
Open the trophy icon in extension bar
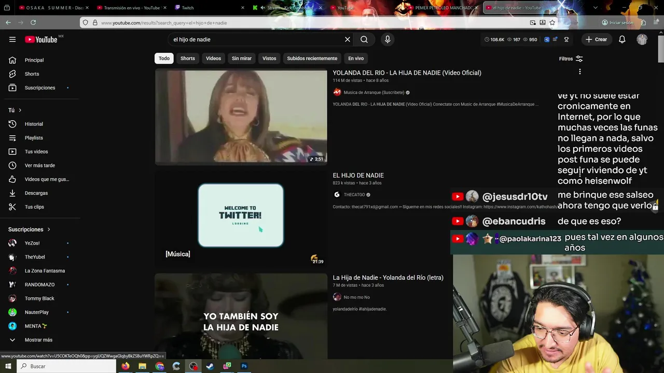566,39
